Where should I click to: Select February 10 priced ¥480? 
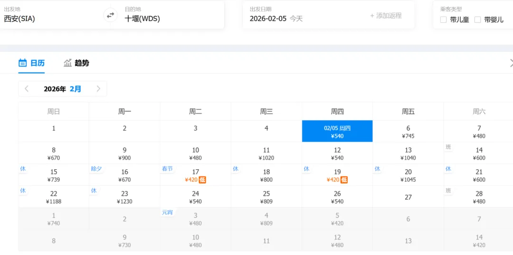click(195, 154)
